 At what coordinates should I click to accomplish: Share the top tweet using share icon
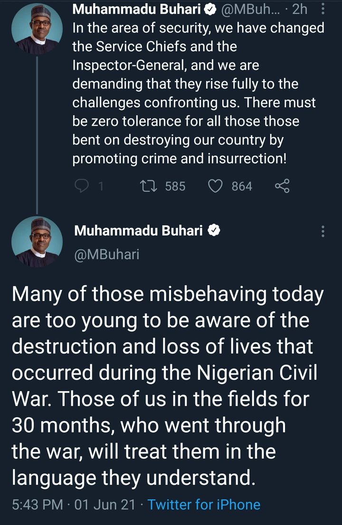(282, 187)
